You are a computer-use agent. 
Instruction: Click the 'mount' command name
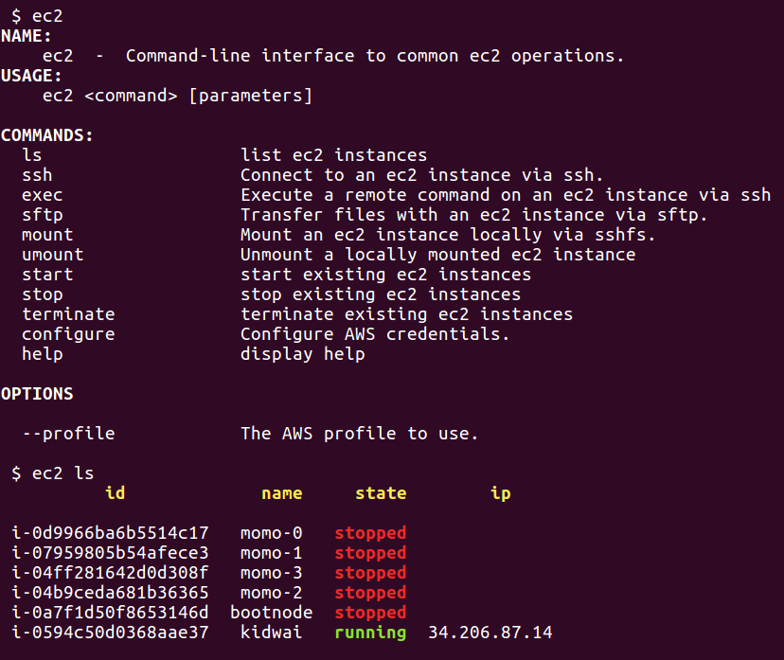click(x=47, y=235)
